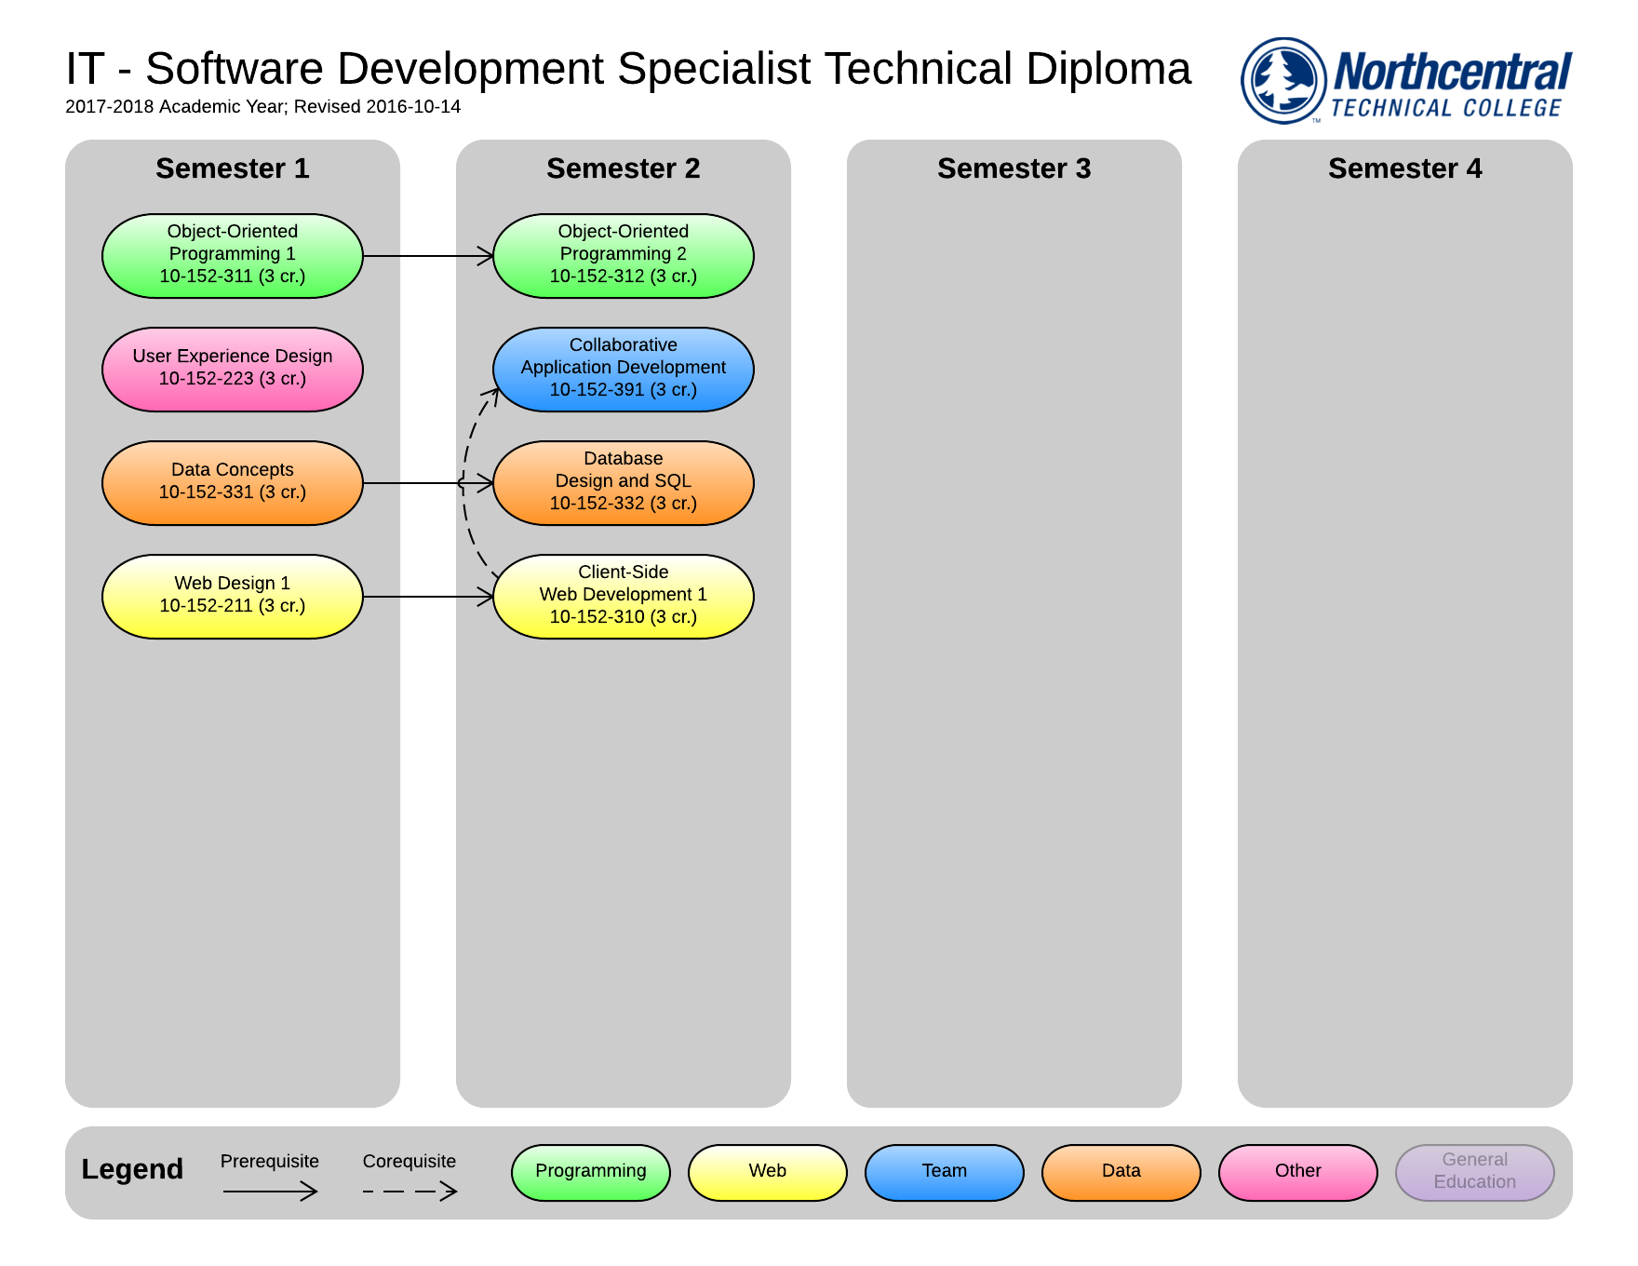
Task: Select Object-Oriented Programming 1 course node
Action: pos(233,255)
